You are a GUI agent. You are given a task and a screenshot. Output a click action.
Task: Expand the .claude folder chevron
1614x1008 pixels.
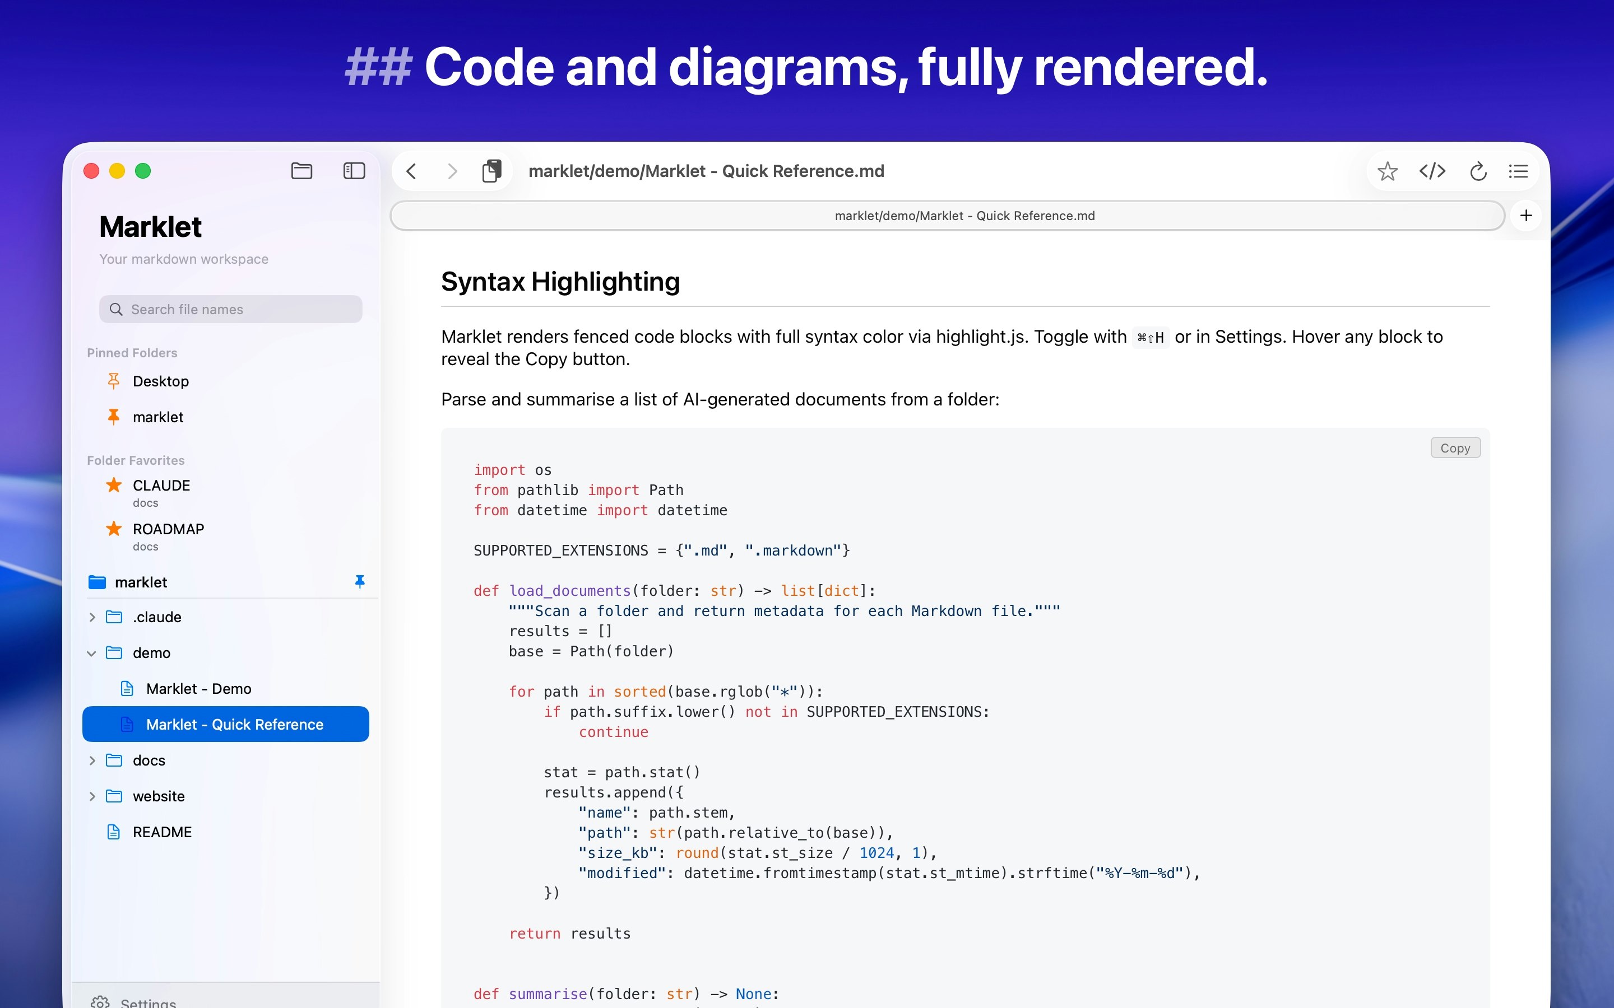92,617
